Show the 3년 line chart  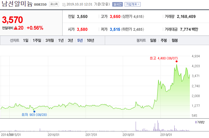pos(70,40)
